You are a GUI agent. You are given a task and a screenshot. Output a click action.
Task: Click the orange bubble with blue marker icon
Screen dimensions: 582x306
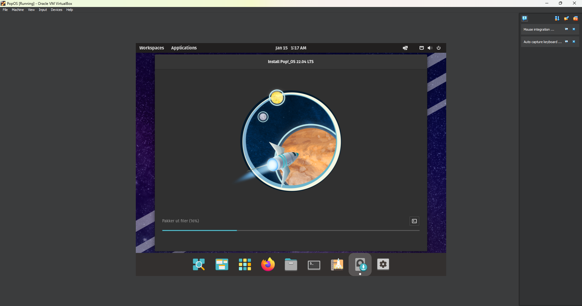tap(566, 18)
